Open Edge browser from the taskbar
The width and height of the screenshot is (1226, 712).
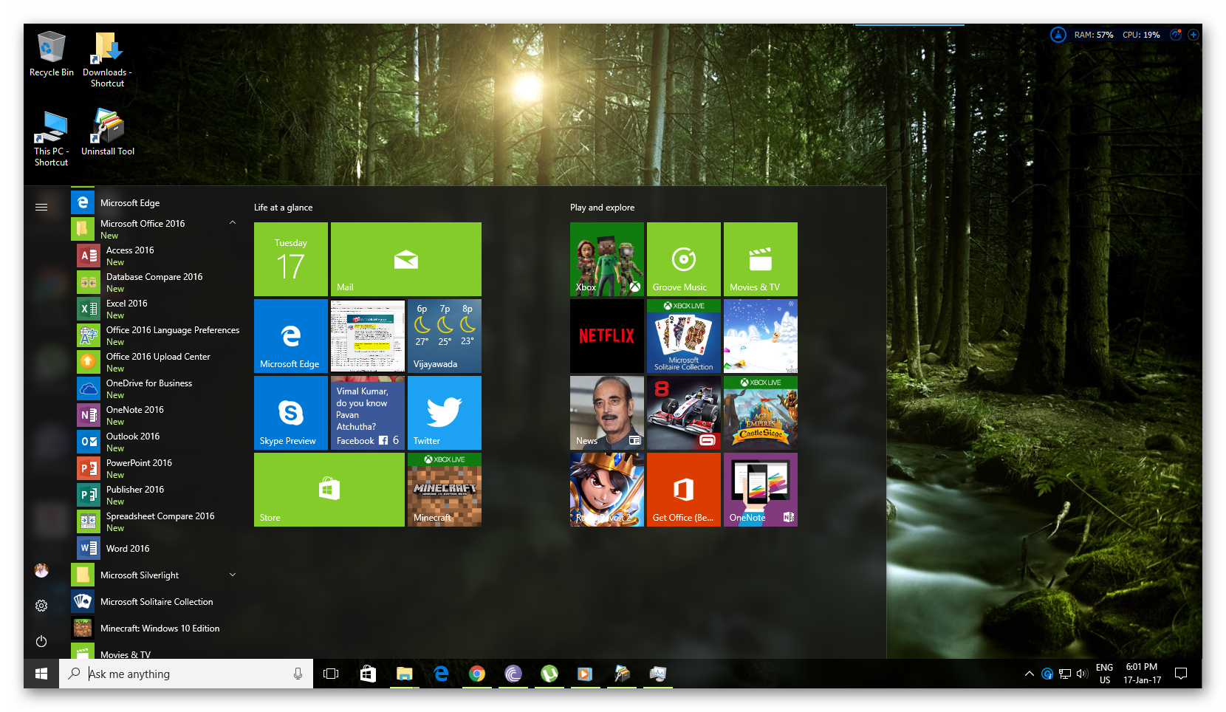coord(441,674)
